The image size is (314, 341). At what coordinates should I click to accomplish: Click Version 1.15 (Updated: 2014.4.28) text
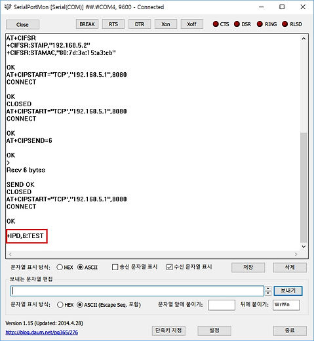tap(44, 323)
